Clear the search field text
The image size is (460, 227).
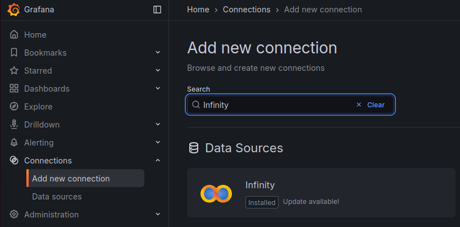(x=371, y=105)
